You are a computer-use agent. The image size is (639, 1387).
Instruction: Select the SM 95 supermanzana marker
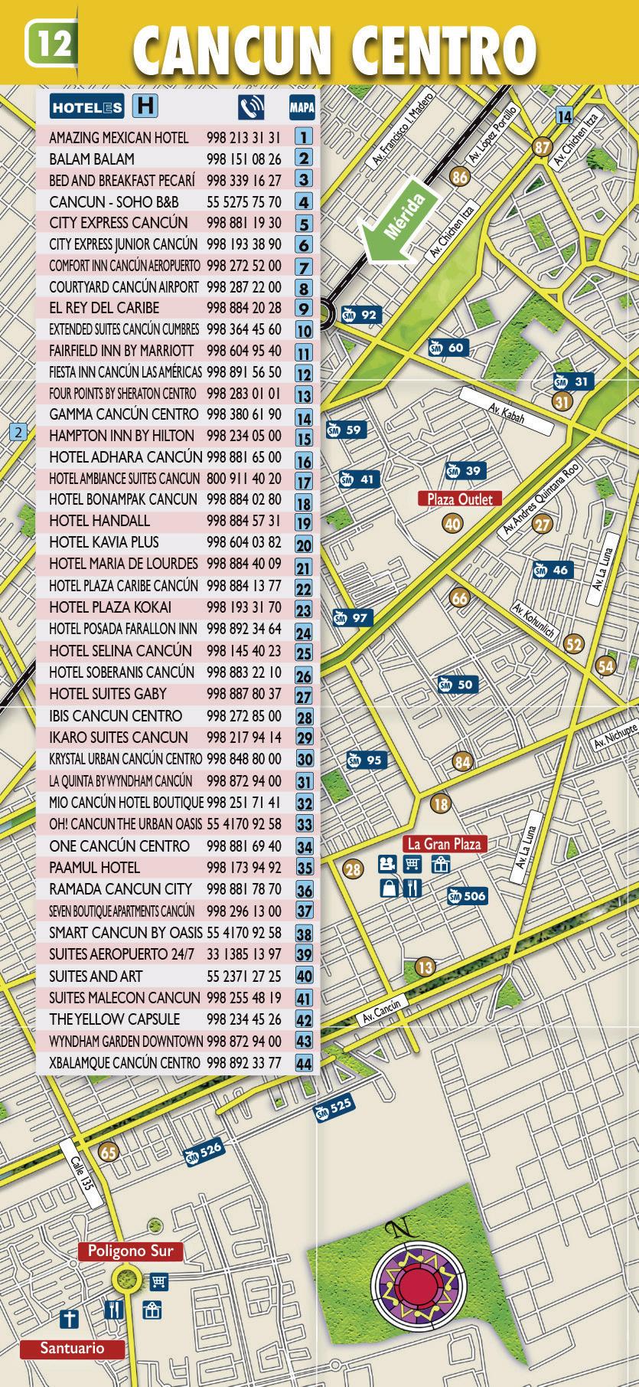coord(366,761)
